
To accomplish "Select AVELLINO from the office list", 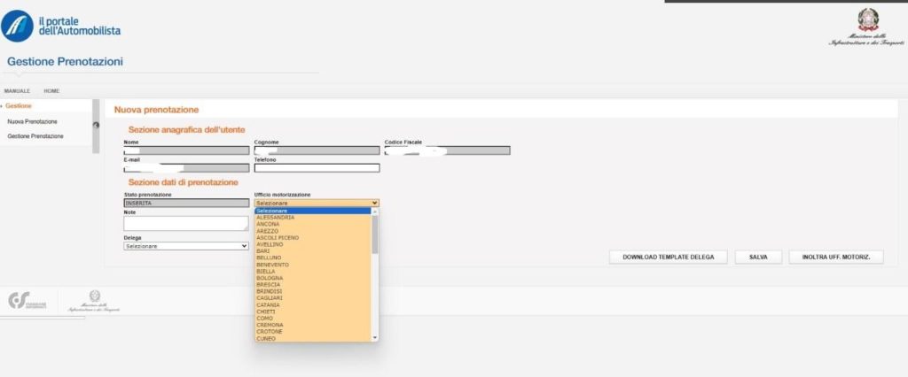I will (313, 244).
